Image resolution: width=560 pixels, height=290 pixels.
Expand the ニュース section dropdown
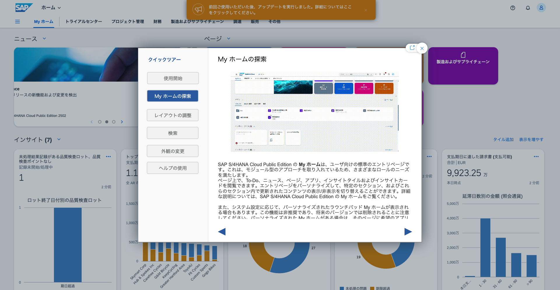(x=44, y=38)
